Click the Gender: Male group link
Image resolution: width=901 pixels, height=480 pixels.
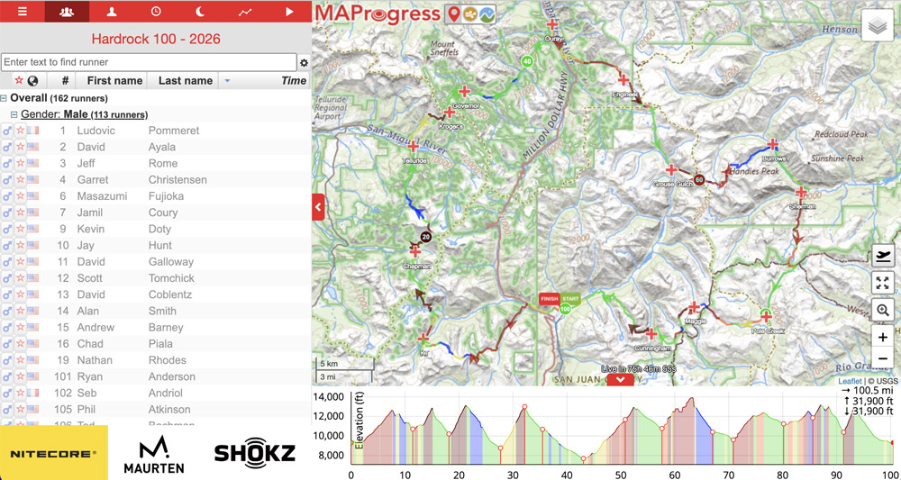point(84,114)
